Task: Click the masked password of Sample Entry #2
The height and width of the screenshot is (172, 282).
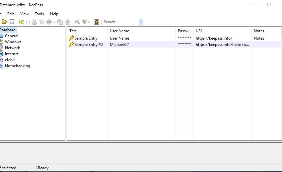Action: [184, 44]
